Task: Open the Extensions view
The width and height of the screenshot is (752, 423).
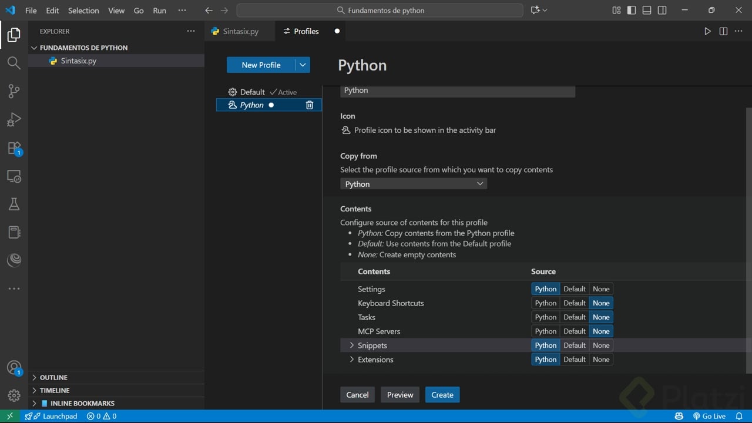Action: pyautogui.click(x=14, y=148)
